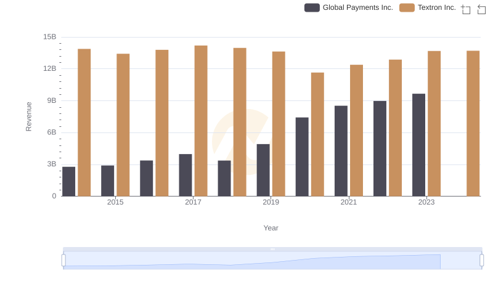Toggle Global Payments Inc. legend series

pyautogui.click(x=349, y=7)
